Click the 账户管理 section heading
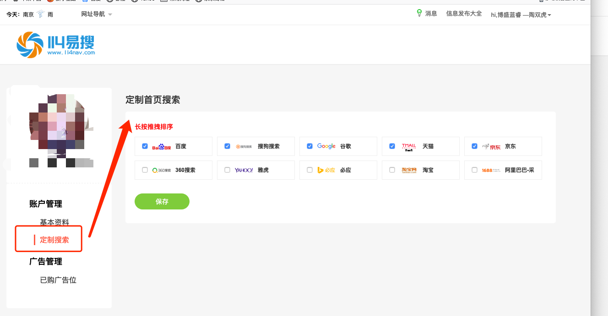The image size is (608, 316). 46,204
